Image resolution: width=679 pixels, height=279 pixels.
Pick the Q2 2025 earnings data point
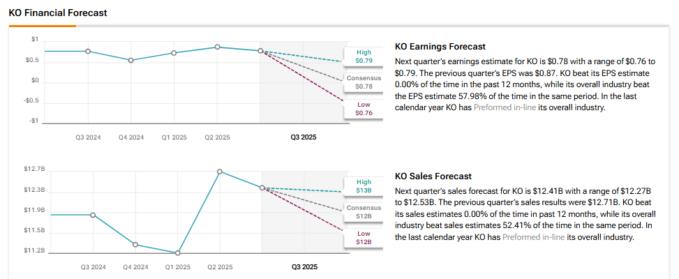click(218, 47)
